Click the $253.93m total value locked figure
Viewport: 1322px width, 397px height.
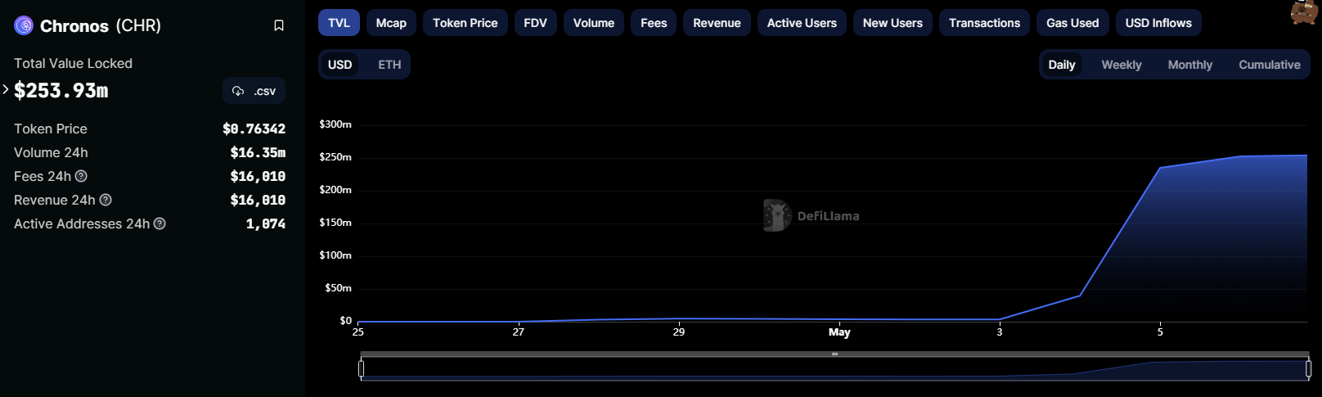coord(61,91)
